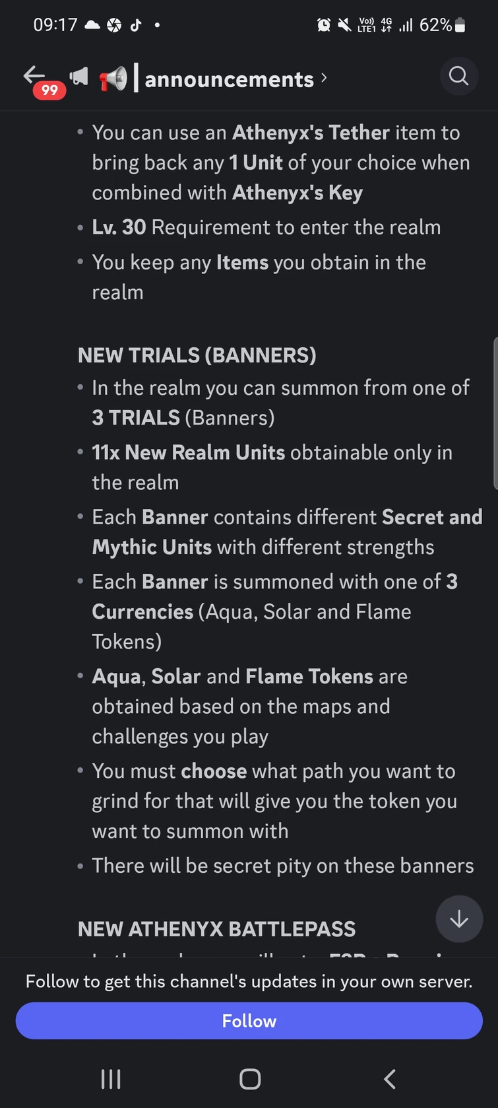Tap the red megaphone emoji in header
The image size is (498, 1108).
click(113, 79)
